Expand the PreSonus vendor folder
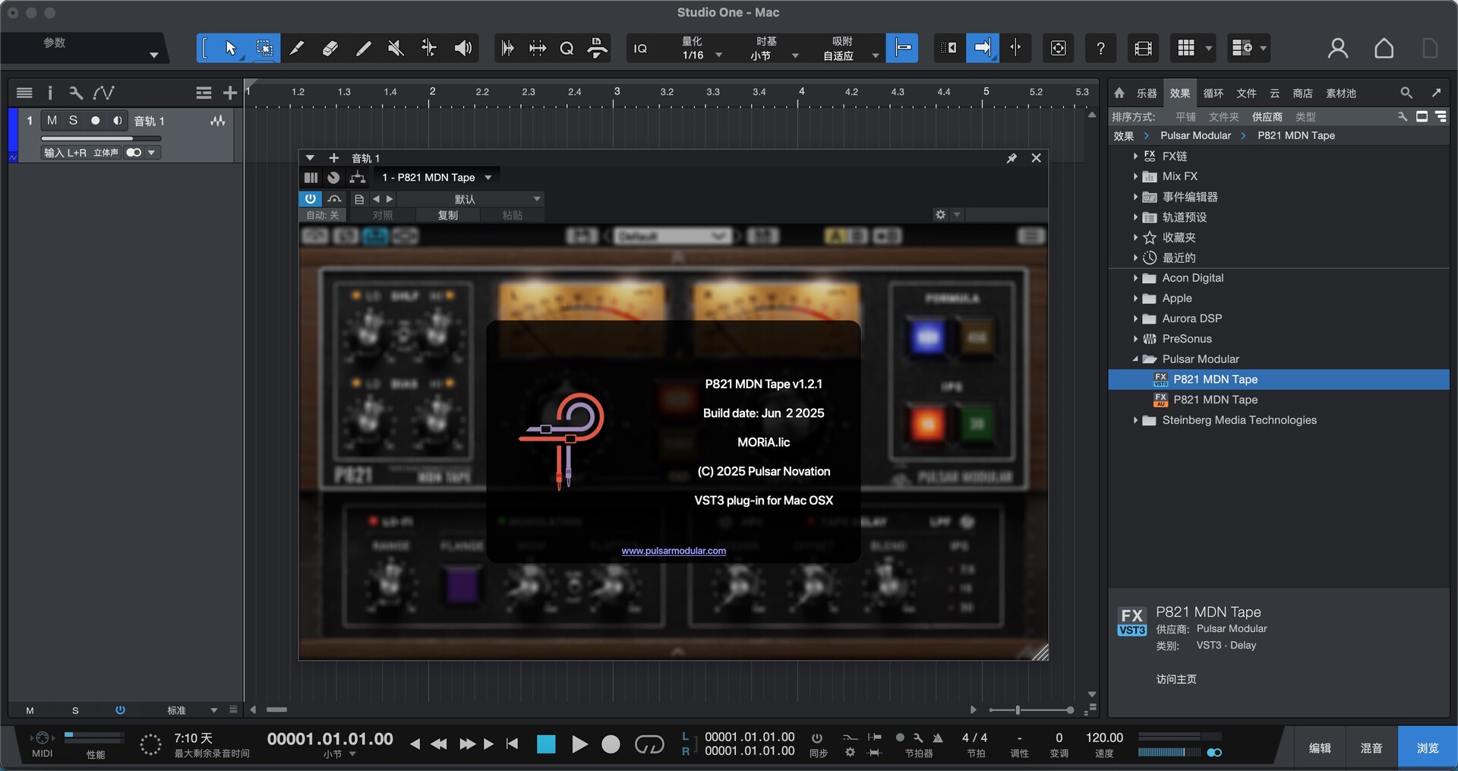The width and height of the screenshot is (1458, 771). tap(1135, 339)
